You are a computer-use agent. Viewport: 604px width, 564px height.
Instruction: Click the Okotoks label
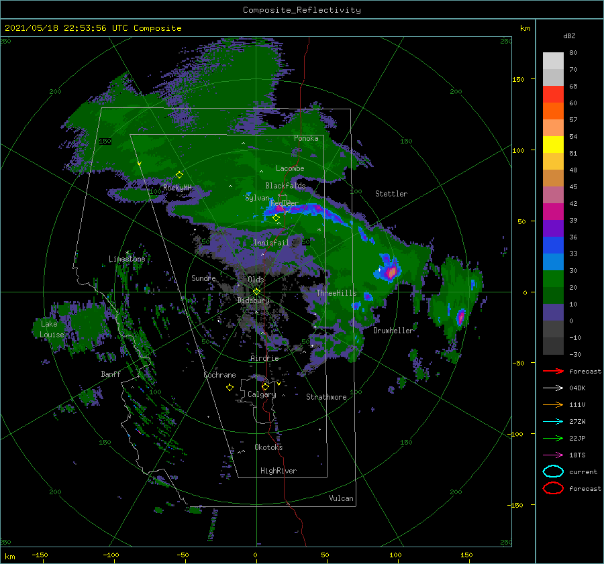pos(268,447)
